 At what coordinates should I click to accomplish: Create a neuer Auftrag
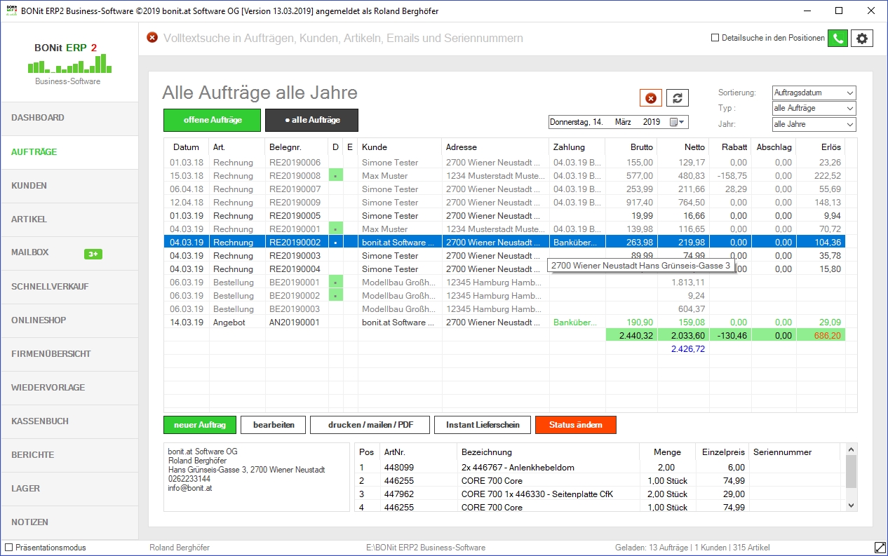(200, 425)
